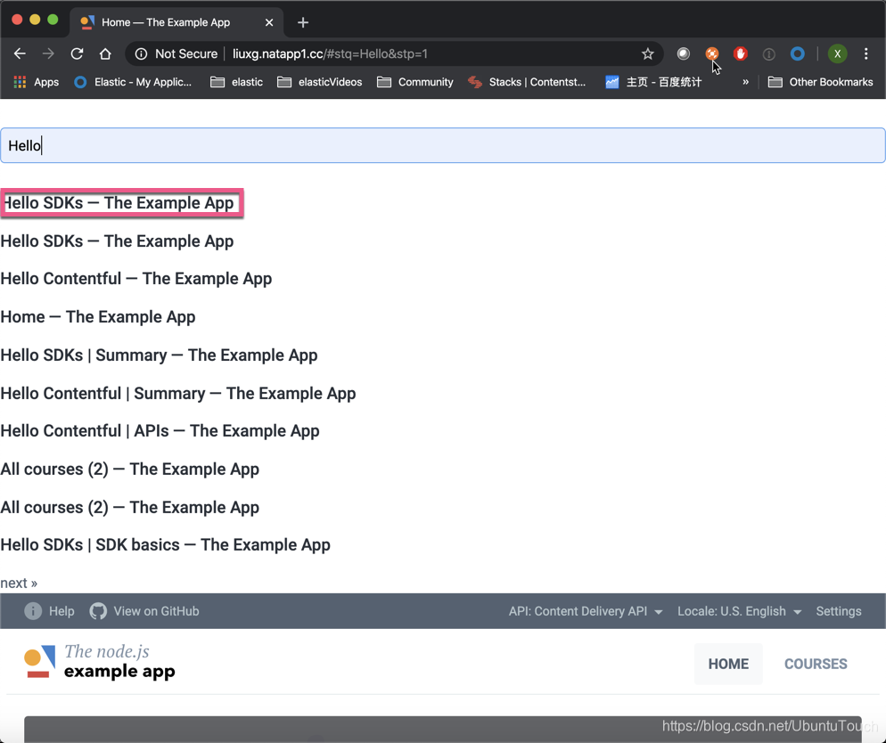Open the API: Content Delivery API dropdown

[x=585, y=611]
